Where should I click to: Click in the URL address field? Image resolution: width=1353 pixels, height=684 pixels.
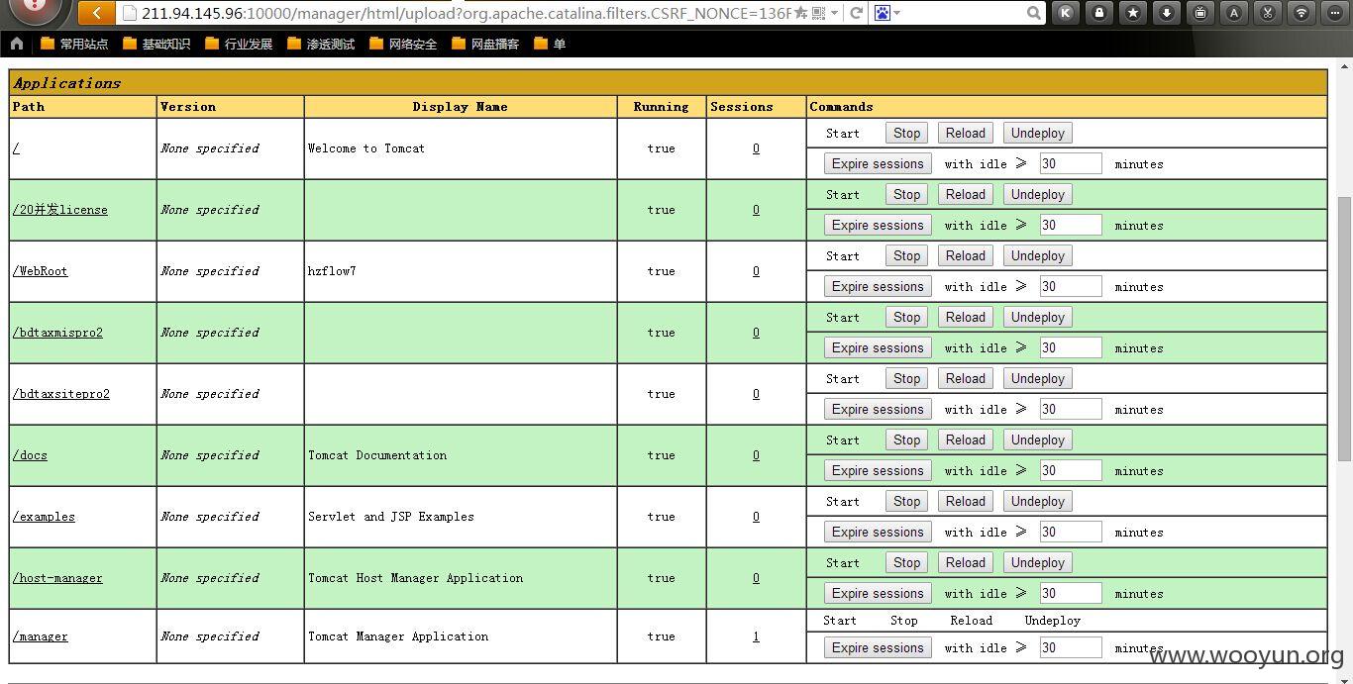pos(466,13)
